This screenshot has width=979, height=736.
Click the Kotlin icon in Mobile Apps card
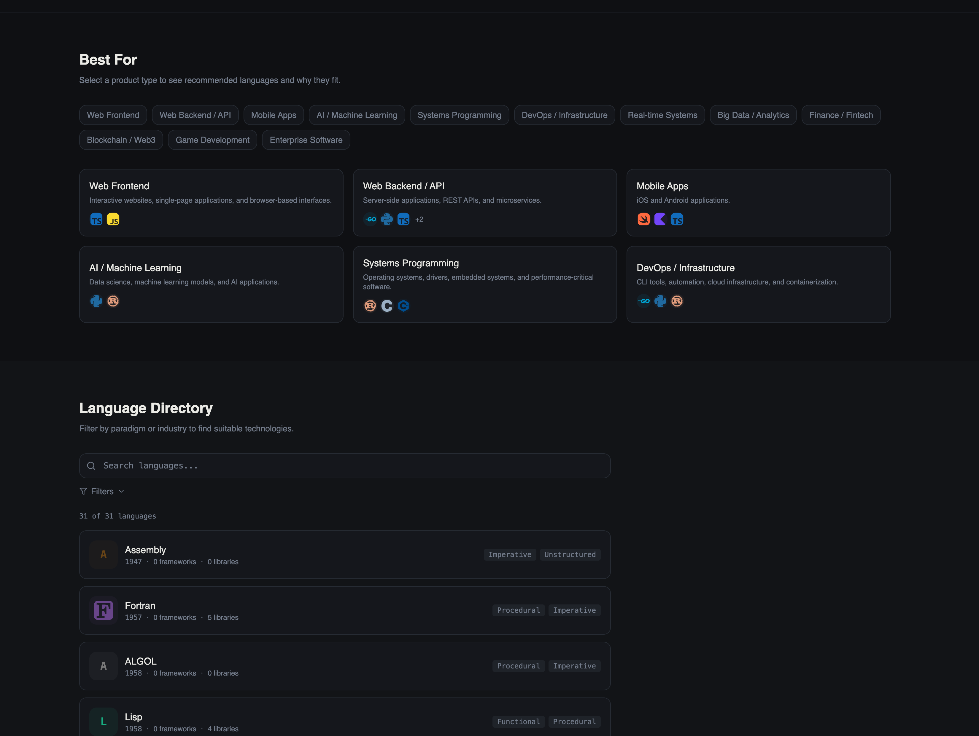tap(660, 219)
